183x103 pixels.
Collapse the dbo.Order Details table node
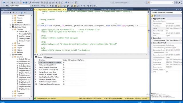10,27
